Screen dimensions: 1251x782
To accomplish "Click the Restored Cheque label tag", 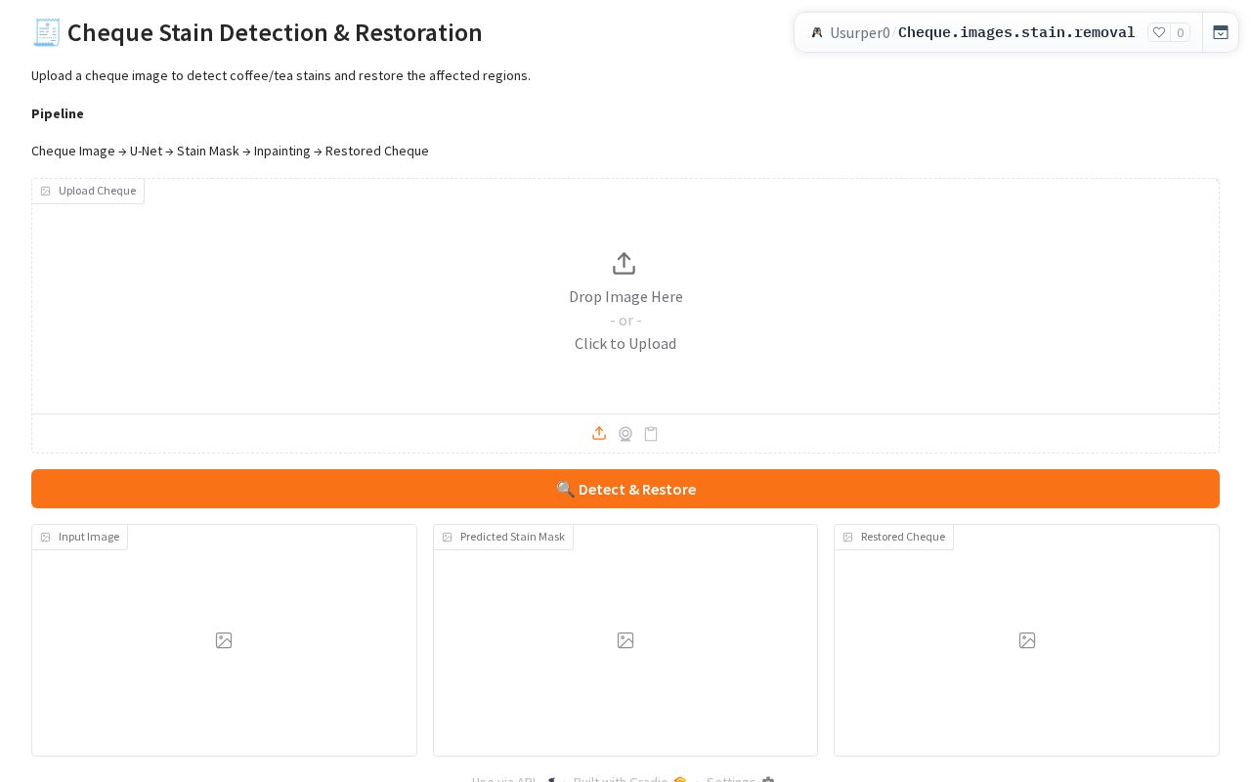I will click(893, 537).
